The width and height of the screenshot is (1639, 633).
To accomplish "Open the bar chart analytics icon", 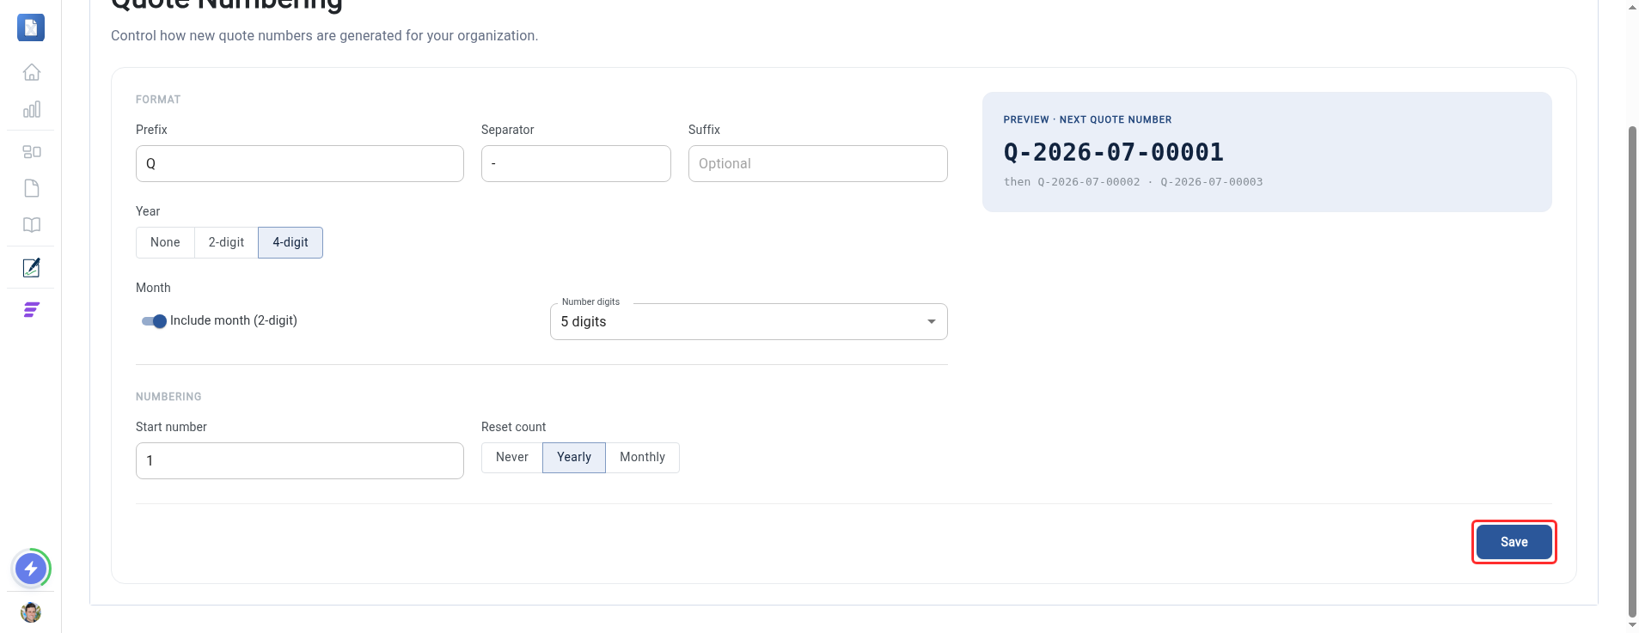I will pyautogui.click(x=32, y=109).
